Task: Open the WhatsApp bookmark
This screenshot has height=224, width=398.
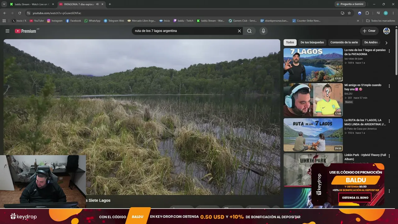Action: tap(92, 21)
